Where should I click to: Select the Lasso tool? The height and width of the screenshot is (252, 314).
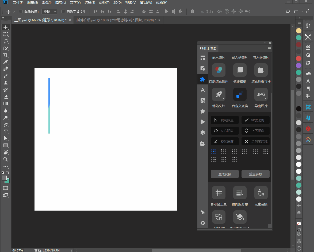[6, 41]
